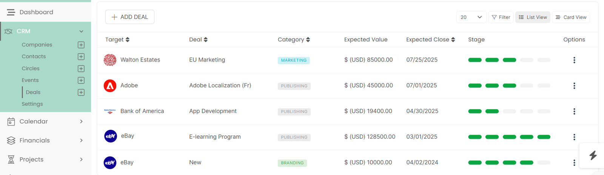The height and width of the screenshot is (175, 604).
Task: Click the plus icon beside Circles
Action: [x=81, y=69]
